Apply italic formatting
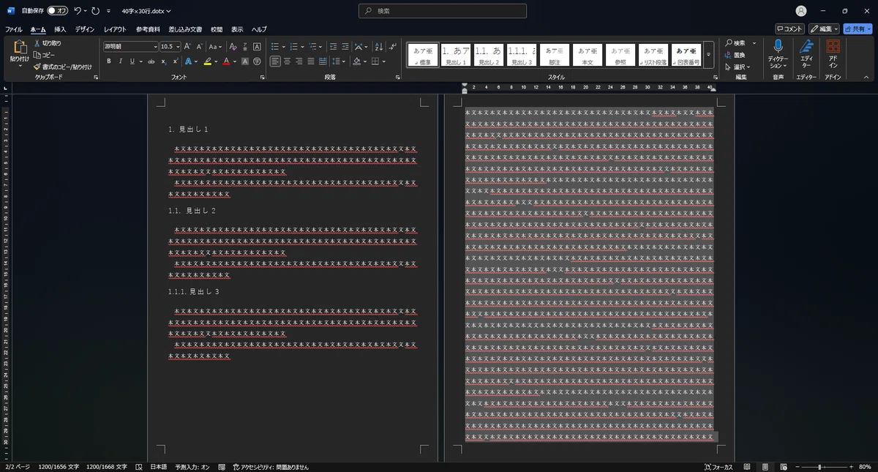The image size is (878, 472). (121, 61)
